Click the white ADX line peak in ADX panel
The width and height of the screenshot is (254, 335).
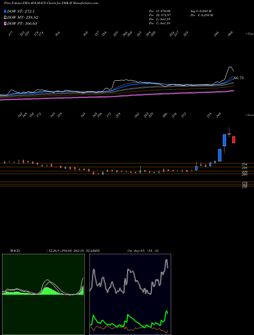tap(166, 260)
